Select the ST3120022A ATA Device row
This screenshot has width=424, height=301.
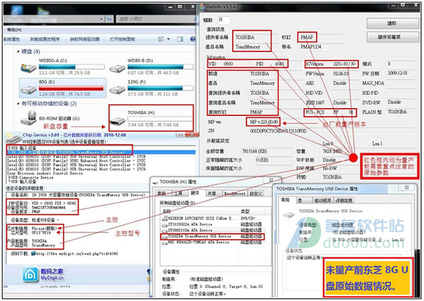point(212,225)
